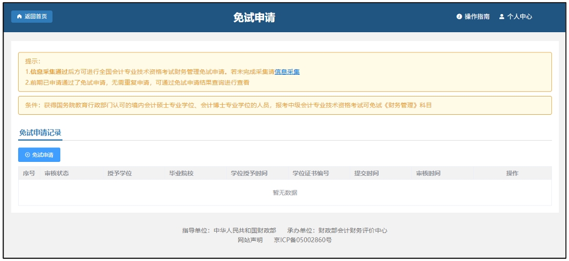This screenshot has width=569, height=261.
Task: Select the 操作 column header
Action: [x=512, y=173]
